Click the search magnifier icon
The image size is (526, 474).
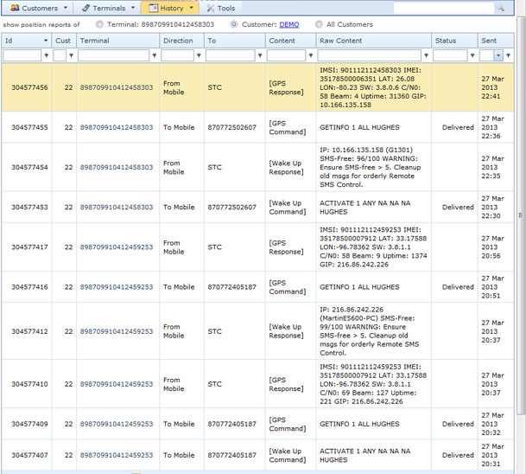click(x=500, y=8)
